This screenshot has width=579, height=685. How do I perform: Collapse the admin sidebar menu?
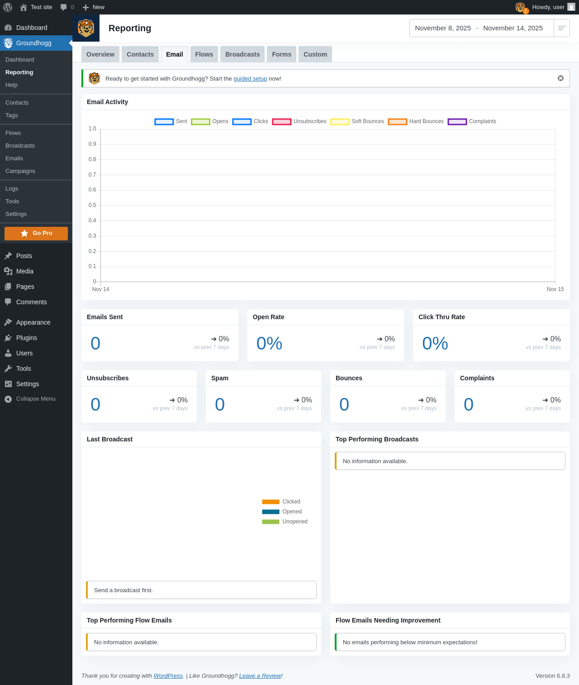click(x=36, y=399)
